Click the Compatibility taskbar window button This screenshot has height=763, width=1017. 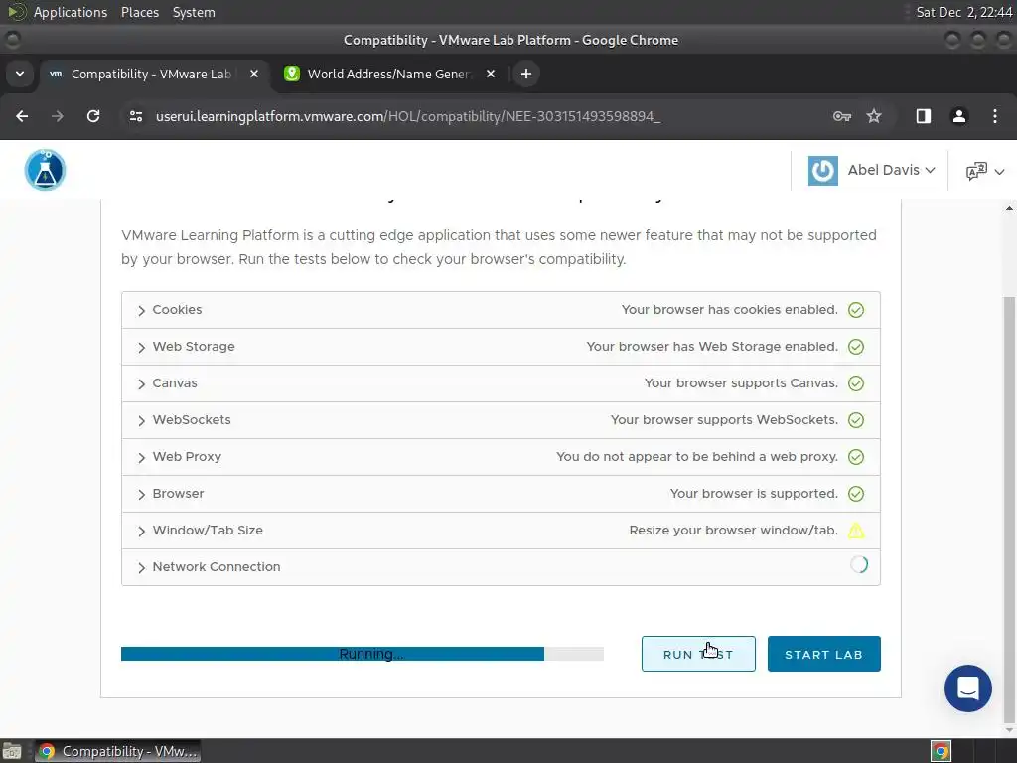coord(117,751)
